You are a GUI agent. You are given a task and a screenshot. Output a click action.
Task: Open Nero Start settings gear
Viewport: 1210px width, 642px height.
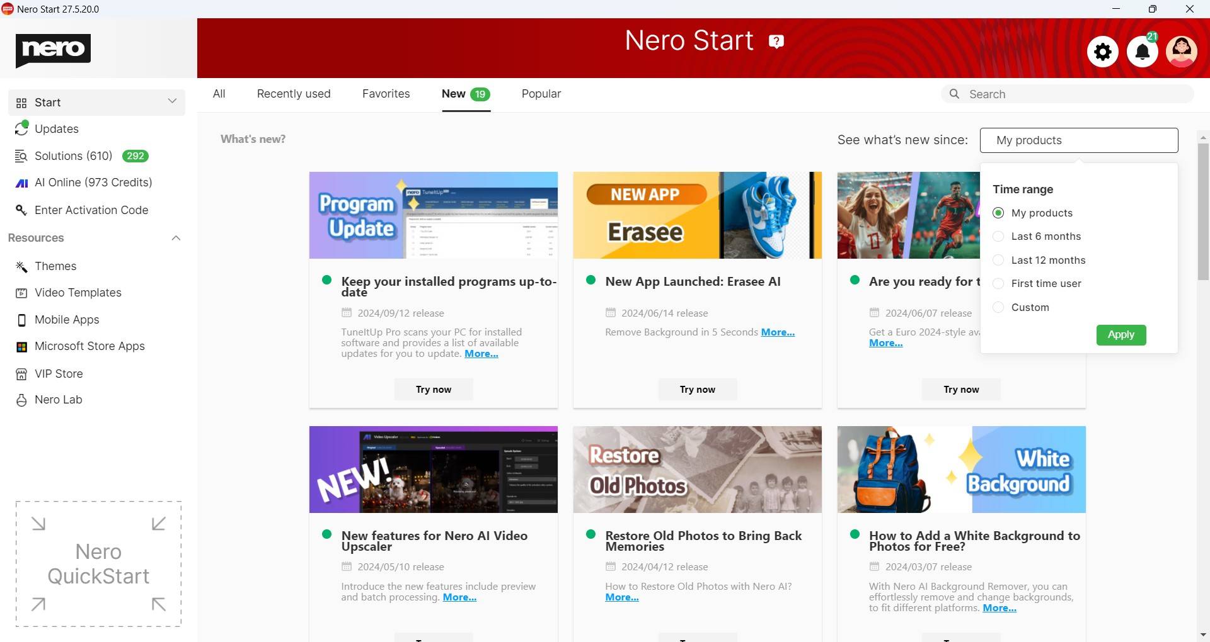pos(1103,52)
